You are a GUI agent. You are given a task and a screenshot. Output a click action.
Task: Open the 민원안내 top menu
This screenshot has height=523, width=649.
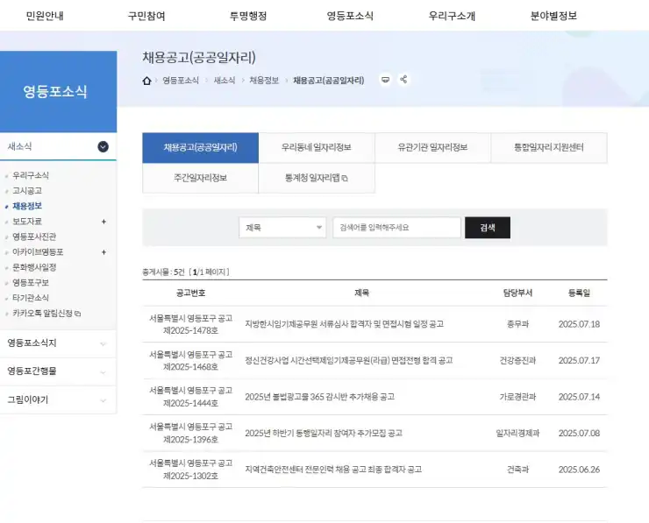pyautogui.click(x=45, y=16)
